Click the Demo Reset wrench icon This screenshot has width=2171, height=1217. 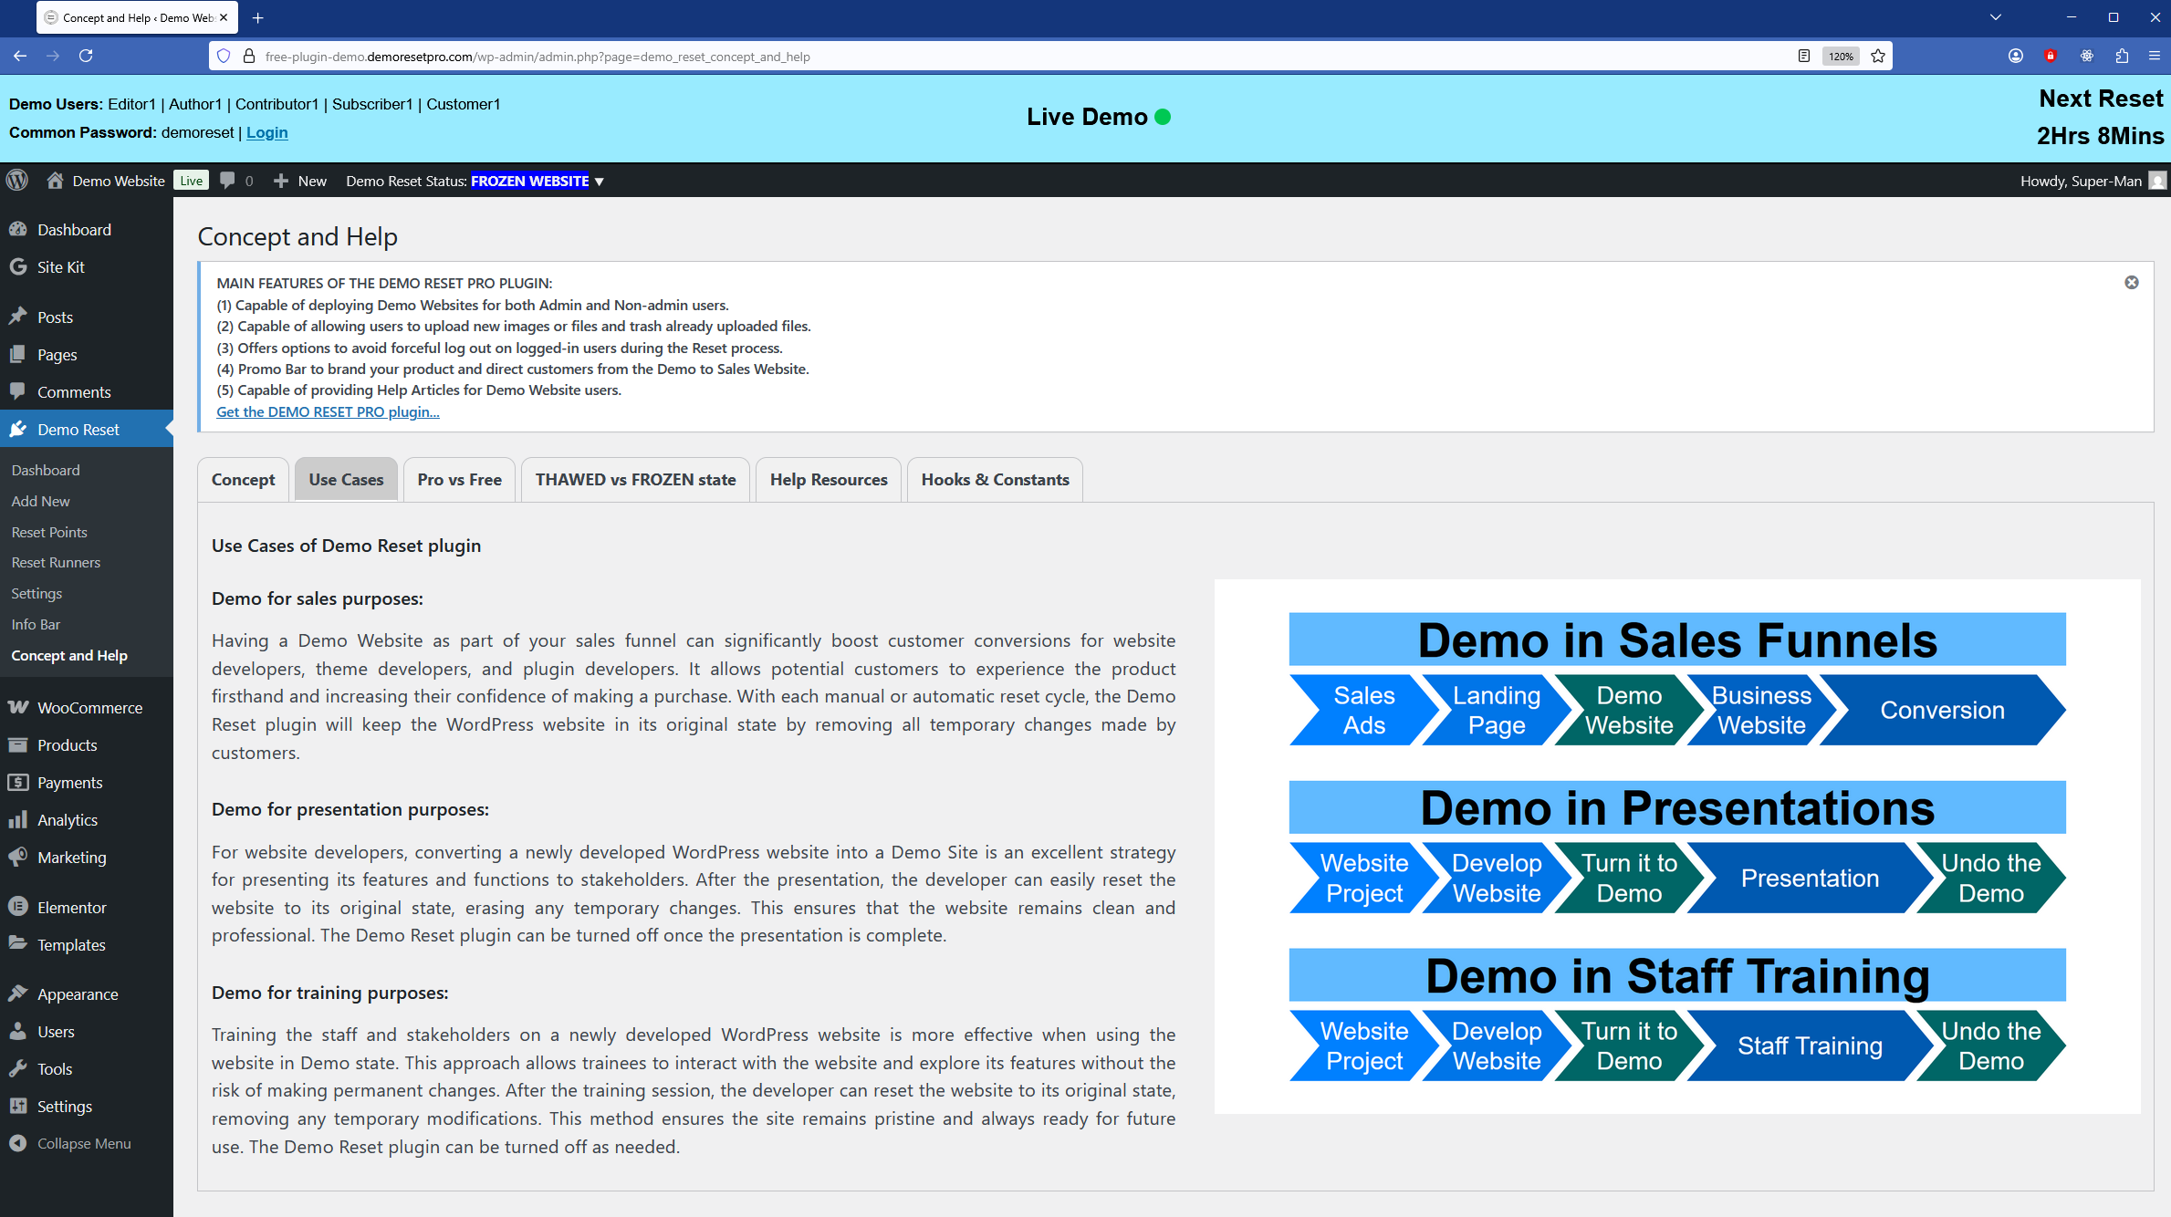20,429
